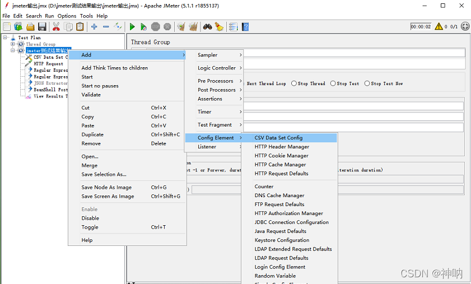471x284 pixels.
Task: Select View Results Tree node in the tree
Action: (50, 96)
